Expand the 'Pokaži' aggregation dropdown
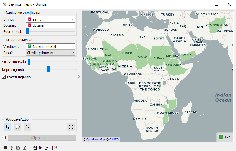This screenshot has height=151, width=236. pos(50,53)
